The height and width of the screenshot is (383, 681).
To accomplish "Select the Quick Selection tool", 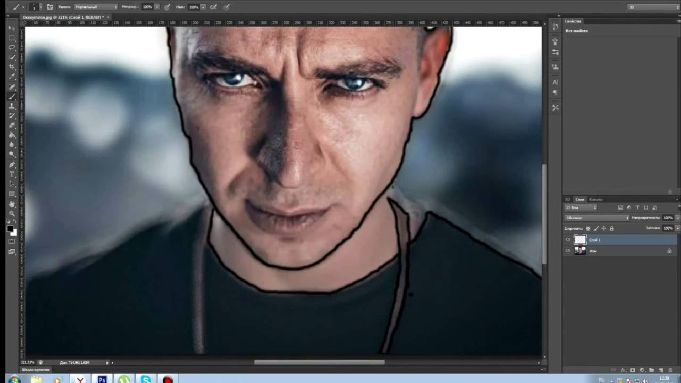I will [x=12, y=57].
